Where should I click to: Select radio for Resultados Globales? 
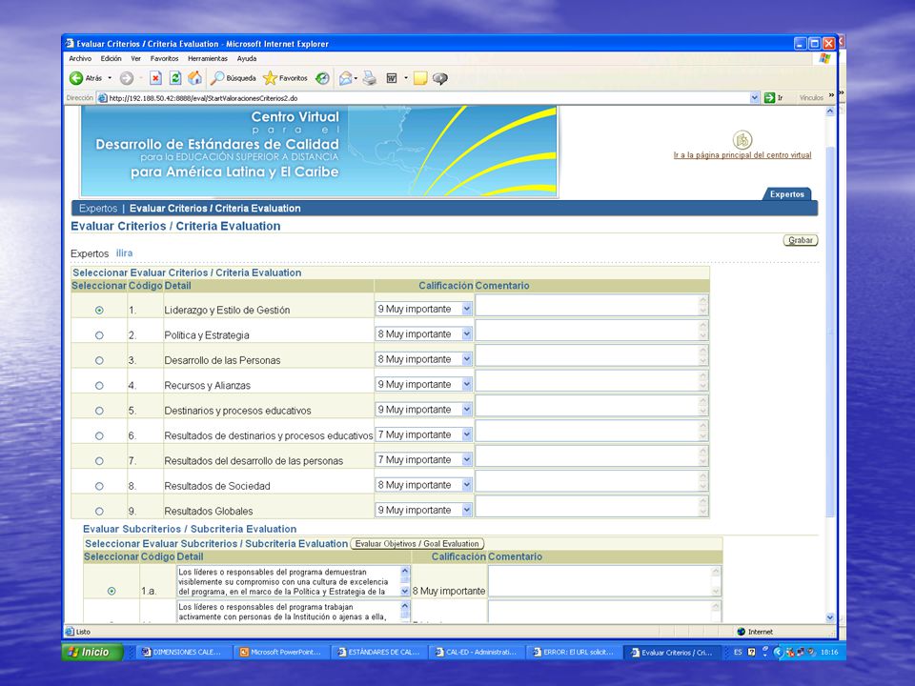tap(99, 511)
